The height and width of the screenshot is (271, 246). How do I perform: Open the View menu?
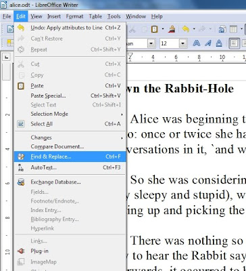pyautogui.click(x=36, y=16)
